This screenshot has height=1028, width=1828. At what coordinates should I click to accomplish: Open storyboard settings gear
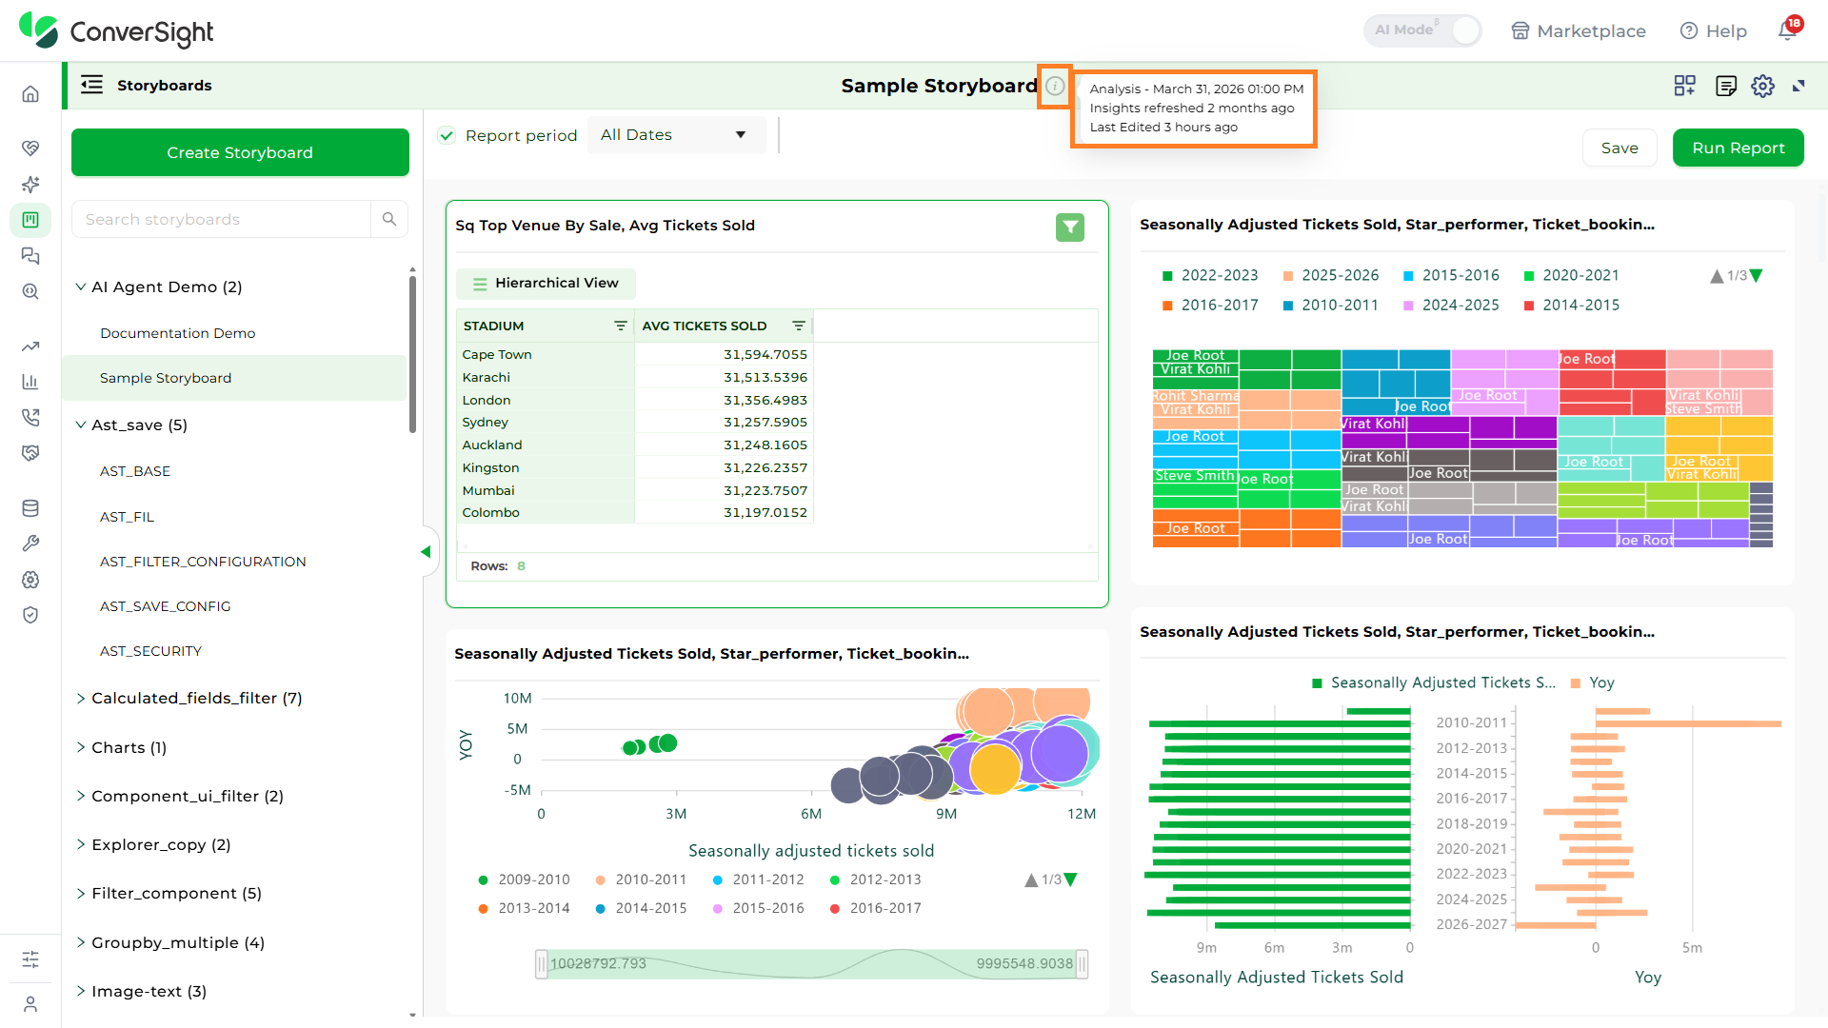click(1762, 86)
